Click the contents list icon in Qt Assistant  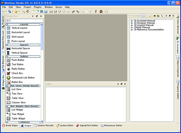[143, 16]
